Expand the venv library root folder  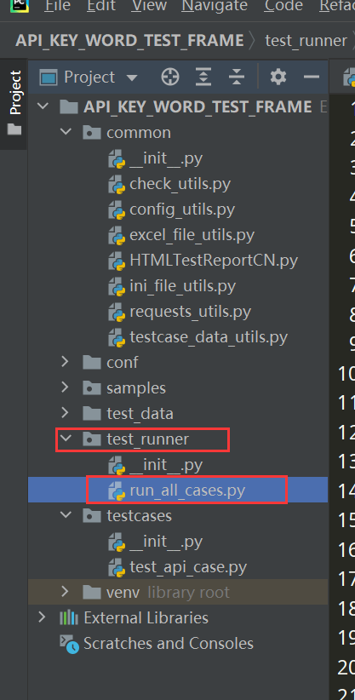[x=66, y=592]
